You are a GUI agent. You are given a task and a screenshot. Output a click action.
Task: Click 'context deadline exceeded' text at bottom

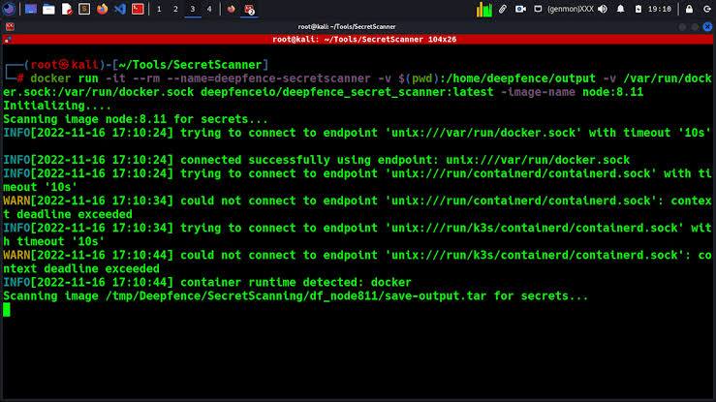(81, 268)
